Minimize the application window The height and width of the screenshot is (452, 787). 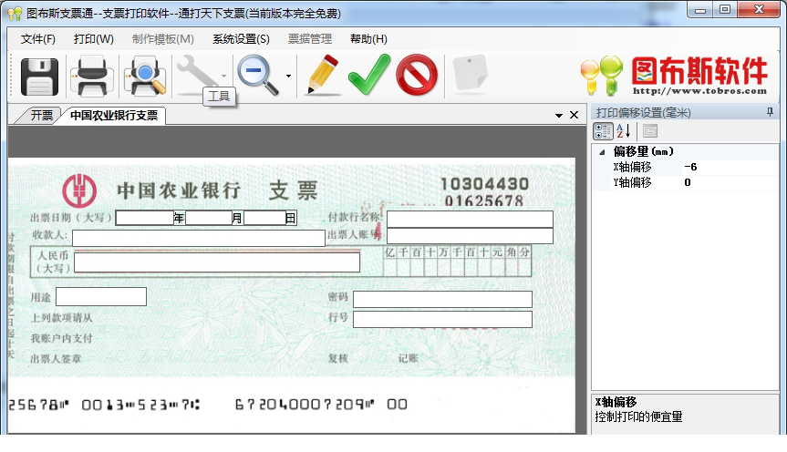point(700,10)
